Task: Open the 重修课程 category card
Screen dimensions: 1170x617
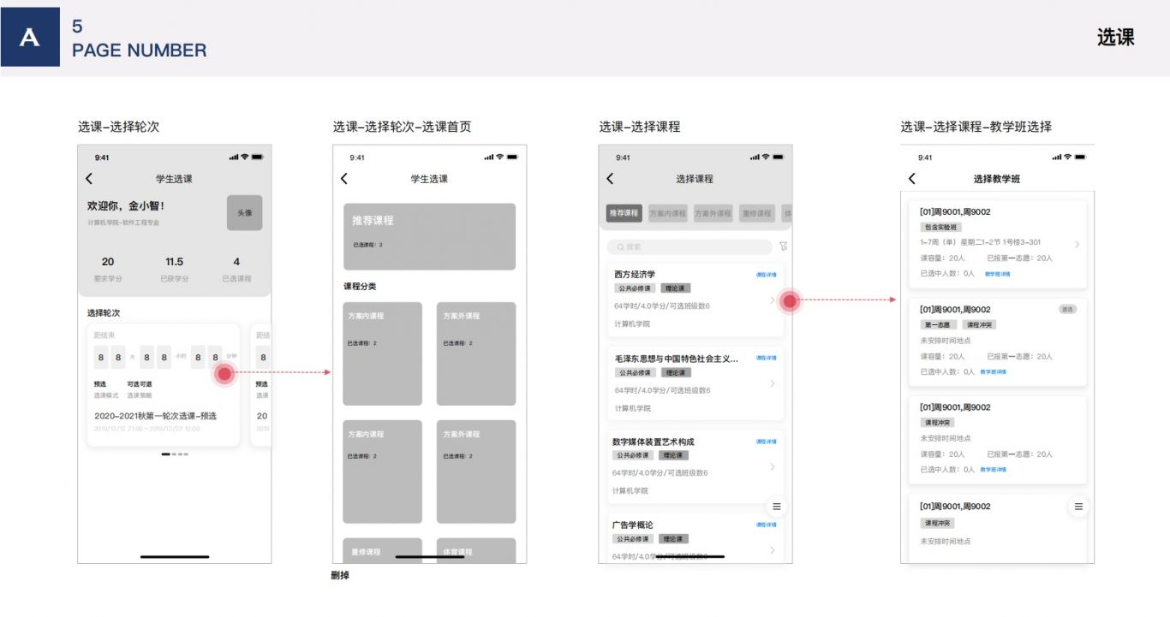Action: [x=382, y=550]
